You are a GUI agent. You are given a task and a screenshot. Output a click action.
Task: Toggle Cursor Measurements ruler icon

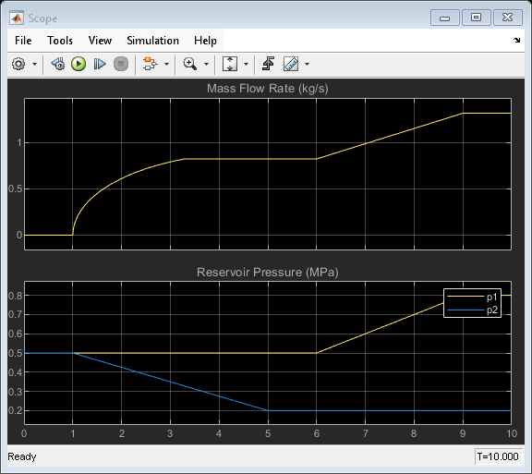(291, 64)
